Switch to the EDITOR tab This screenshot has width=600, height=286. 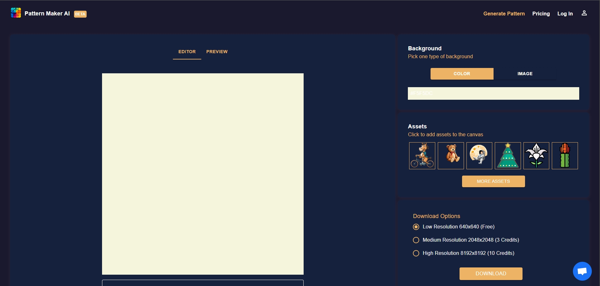pyautogui.click(x=187, y=52)
